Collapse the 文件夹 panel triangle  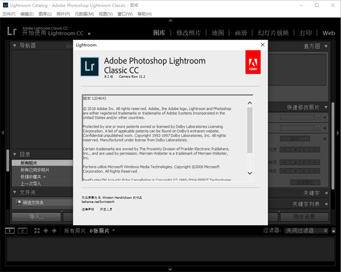(15, 193)
